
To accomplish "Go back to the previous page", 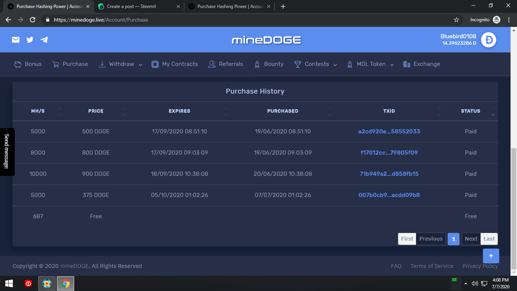I will (8, 20).
